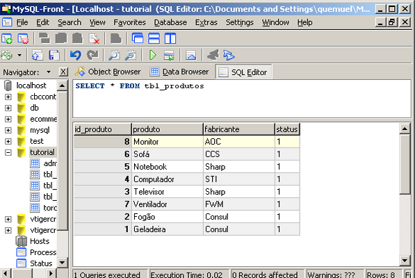Screen dimensions: 415x278
Task: Sort by the id_produto column header
Action: [102, 129]
